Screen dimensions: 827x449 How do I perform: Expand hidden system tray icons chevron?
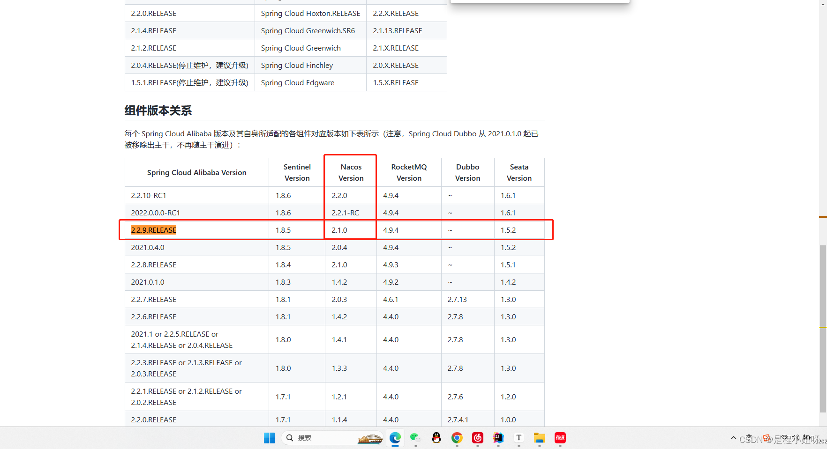(734, 438)
